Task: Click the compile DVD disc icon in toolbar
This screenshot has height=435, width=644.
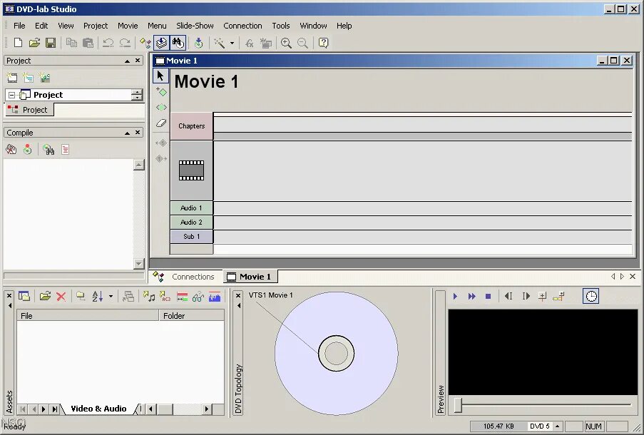Action: 199,43
